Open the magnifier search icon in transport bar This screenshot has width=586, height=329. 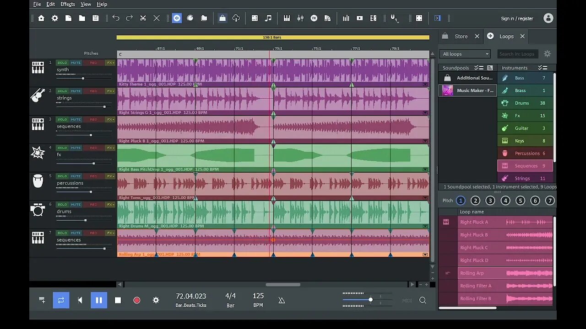(x=423, y=300)
